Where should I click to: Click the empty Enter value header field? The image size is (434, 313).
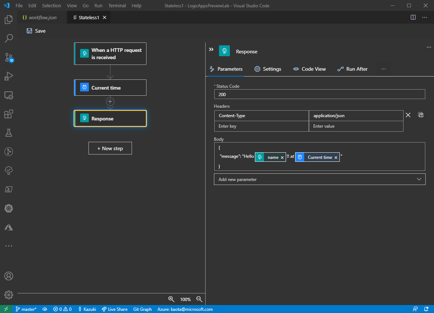click(356, 126)
